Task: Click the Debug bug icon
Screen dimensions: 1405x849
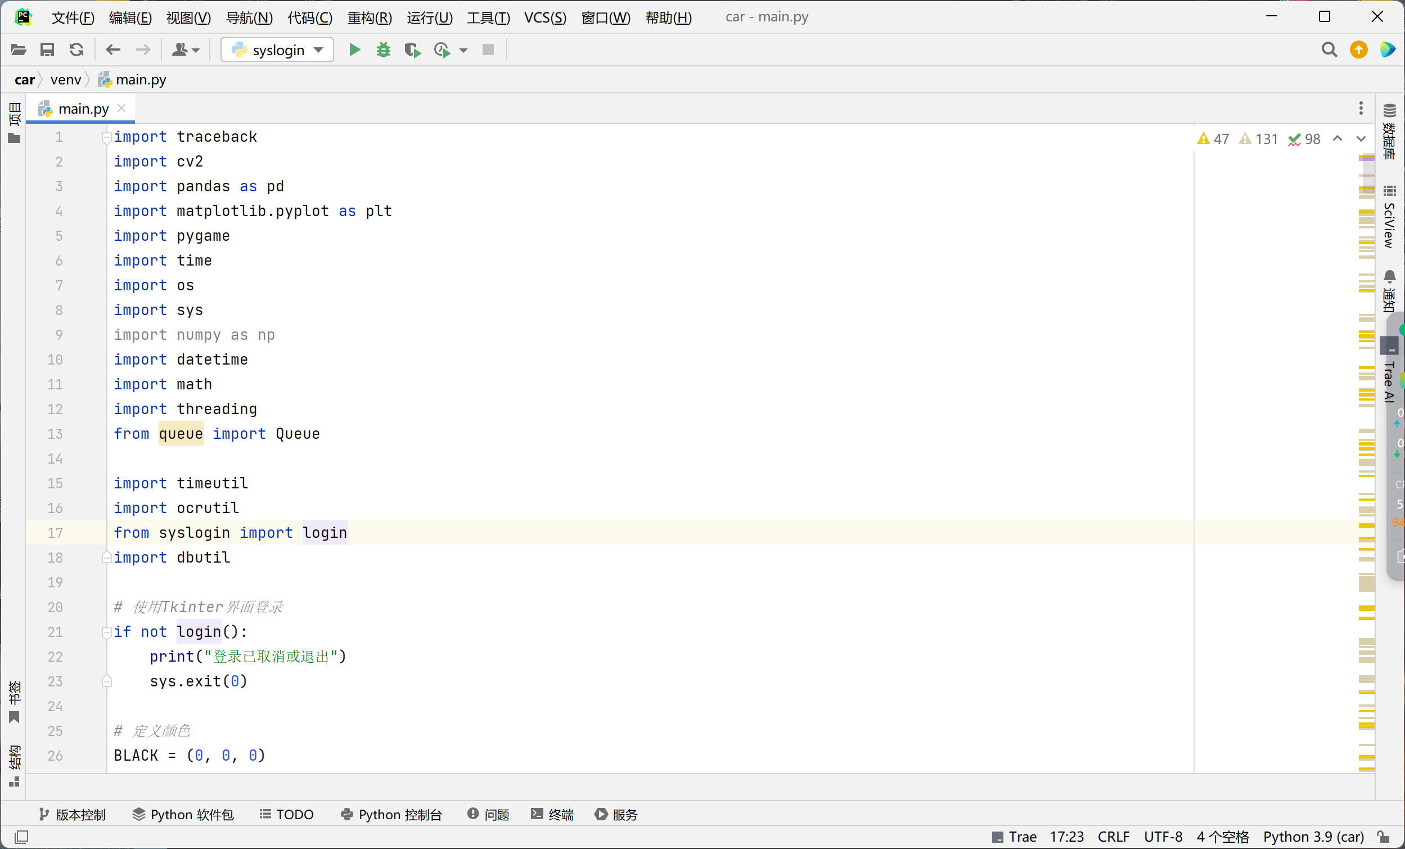Action: click(383, 50)
